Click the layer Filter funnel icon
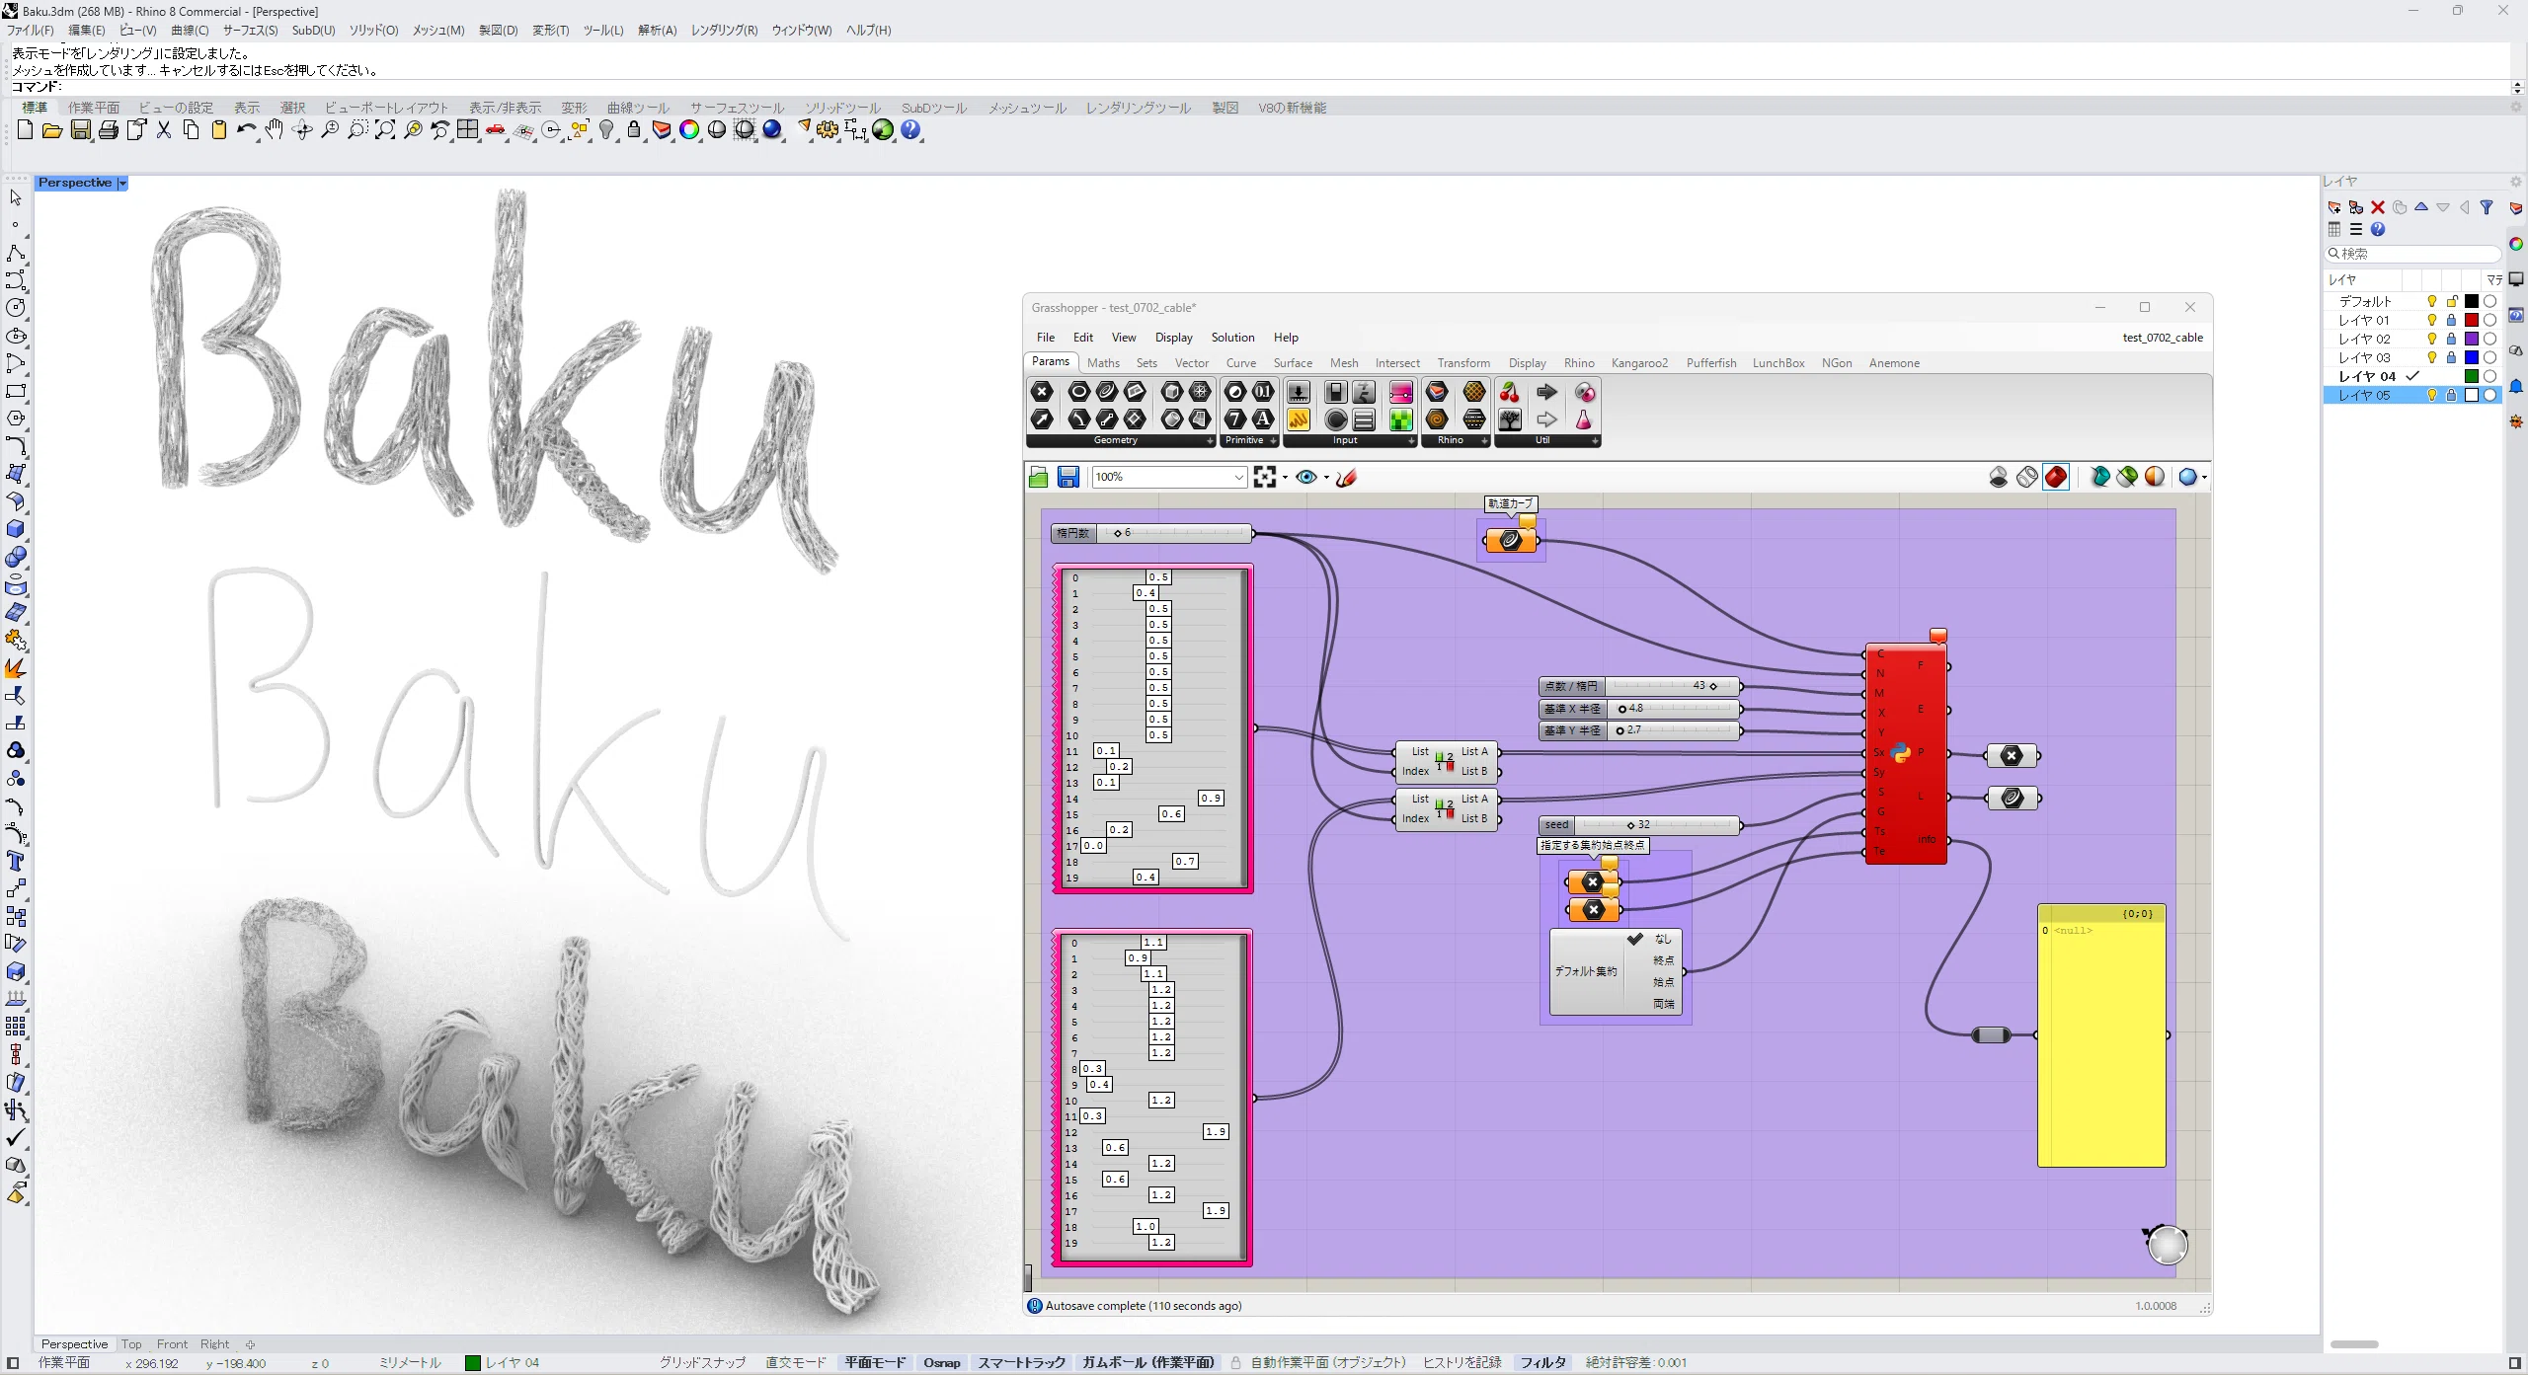 click(x=2487, y=207)
